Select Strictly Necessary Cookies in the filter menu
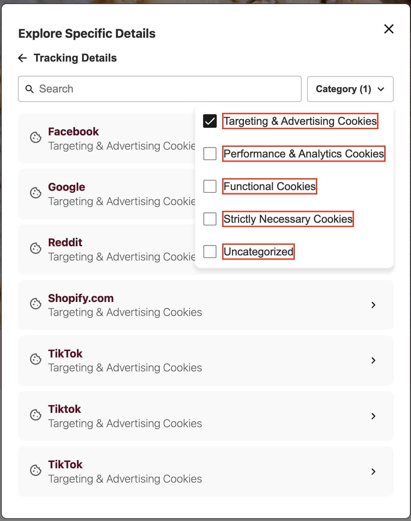This screenshot has width=411, height=521. pyautogui.click(x=210, y=219)
